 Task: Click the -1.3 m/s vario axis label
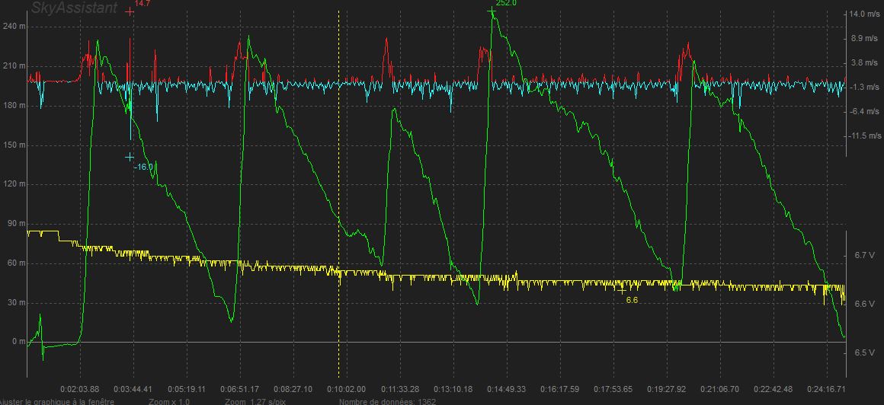point(865,87)
